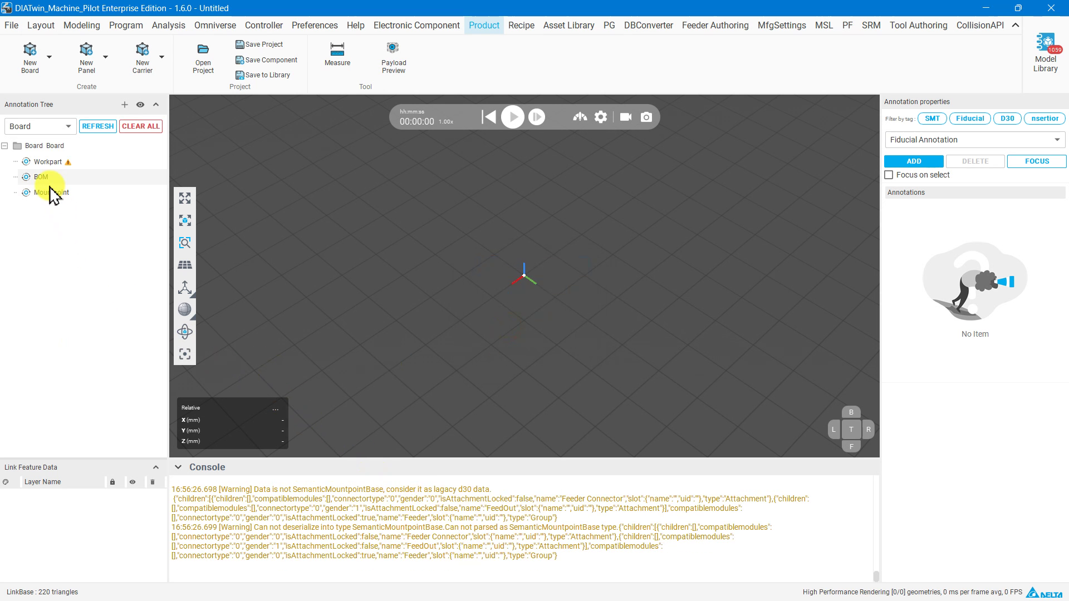Image resolution: width=1069 pixels, height=601 pixels.
Task: Click Save Component
Action: click(266, 60)
